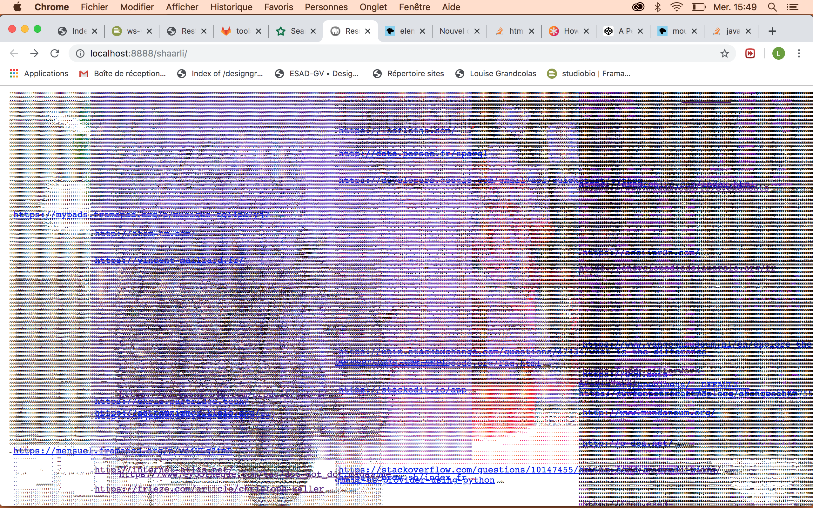This screenshot has width=813, height=508.
Task: Open the Favoris menu
Action: pos(279,7)
